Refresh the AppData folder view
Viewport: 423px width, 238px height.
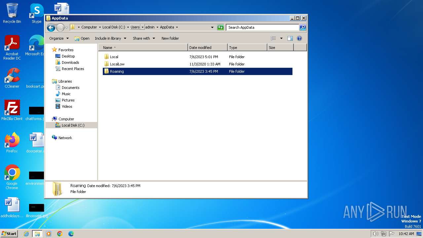[220, 27]
